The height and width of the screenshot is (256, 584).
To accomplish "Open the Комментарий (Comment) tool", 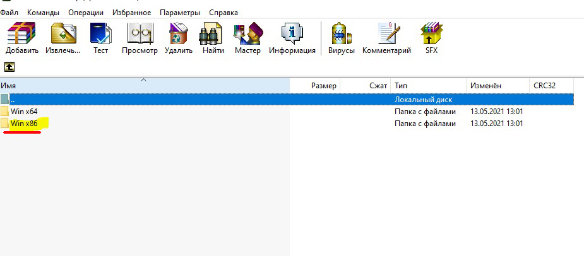I will point(386,37).
